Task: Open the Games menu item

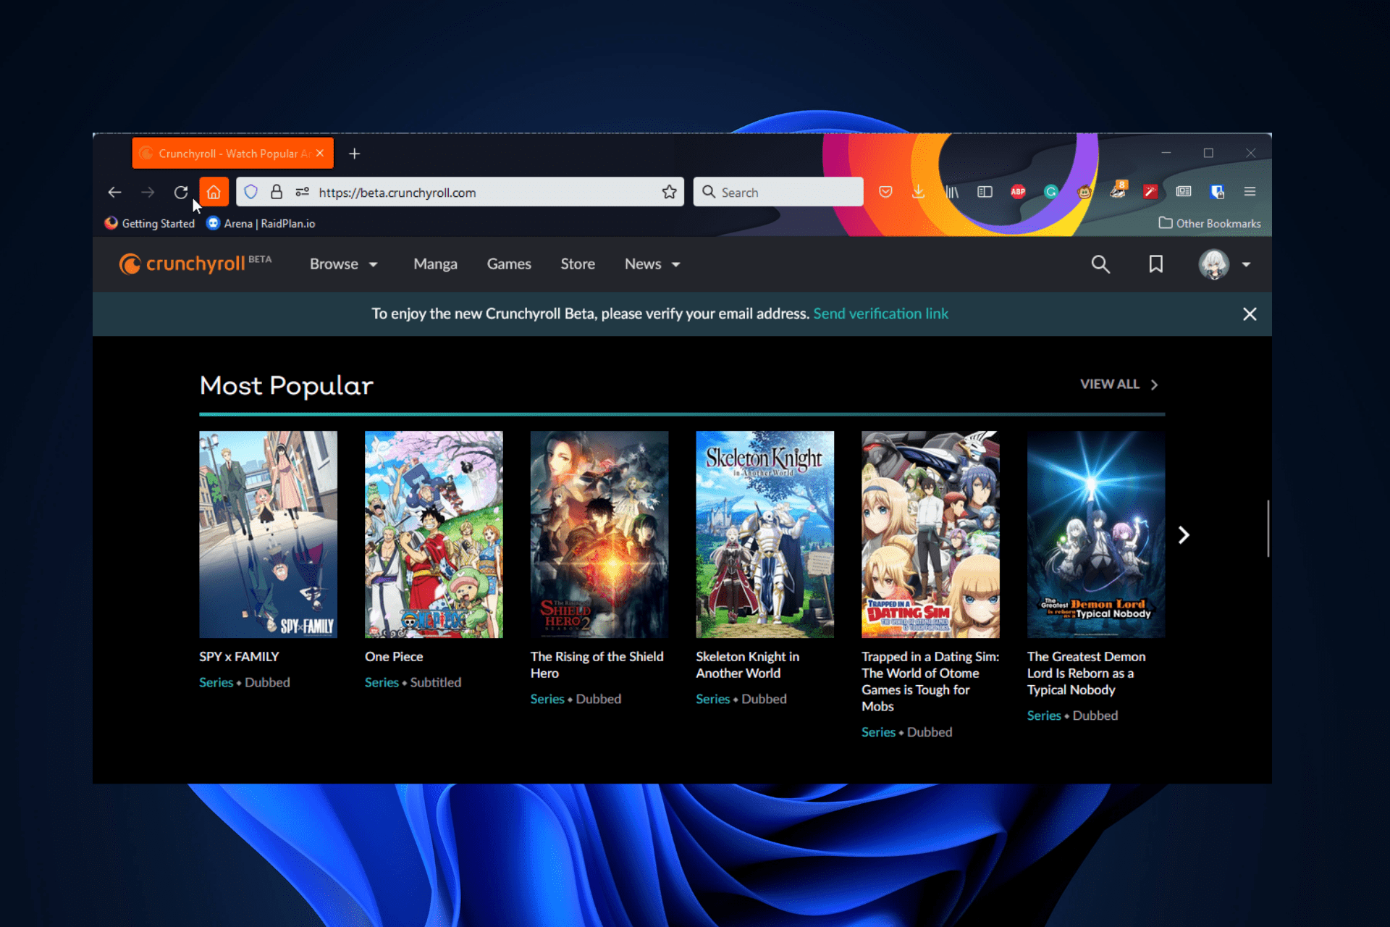Action: (509, 264)
